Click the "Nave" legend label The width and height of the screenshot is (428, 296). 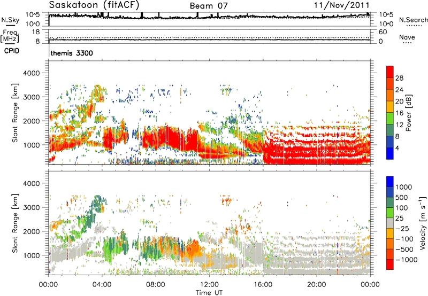[407, 37]
